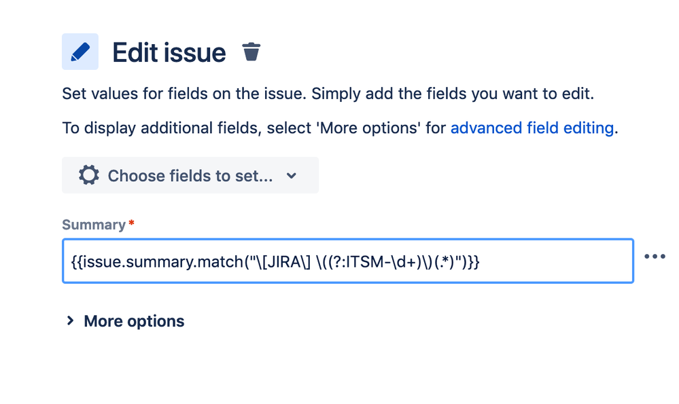The width and height of the screenshot is (679, 404).
Task: Click the 'Choose fields to set...' button text
Action: pos(190,176)
